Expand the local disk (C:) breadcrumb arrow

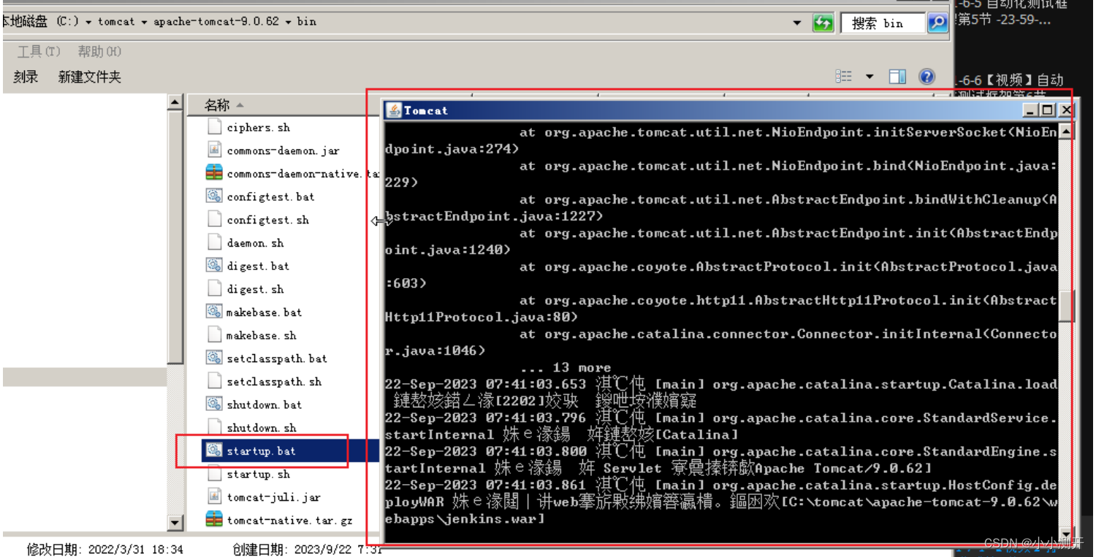[88, 22]
